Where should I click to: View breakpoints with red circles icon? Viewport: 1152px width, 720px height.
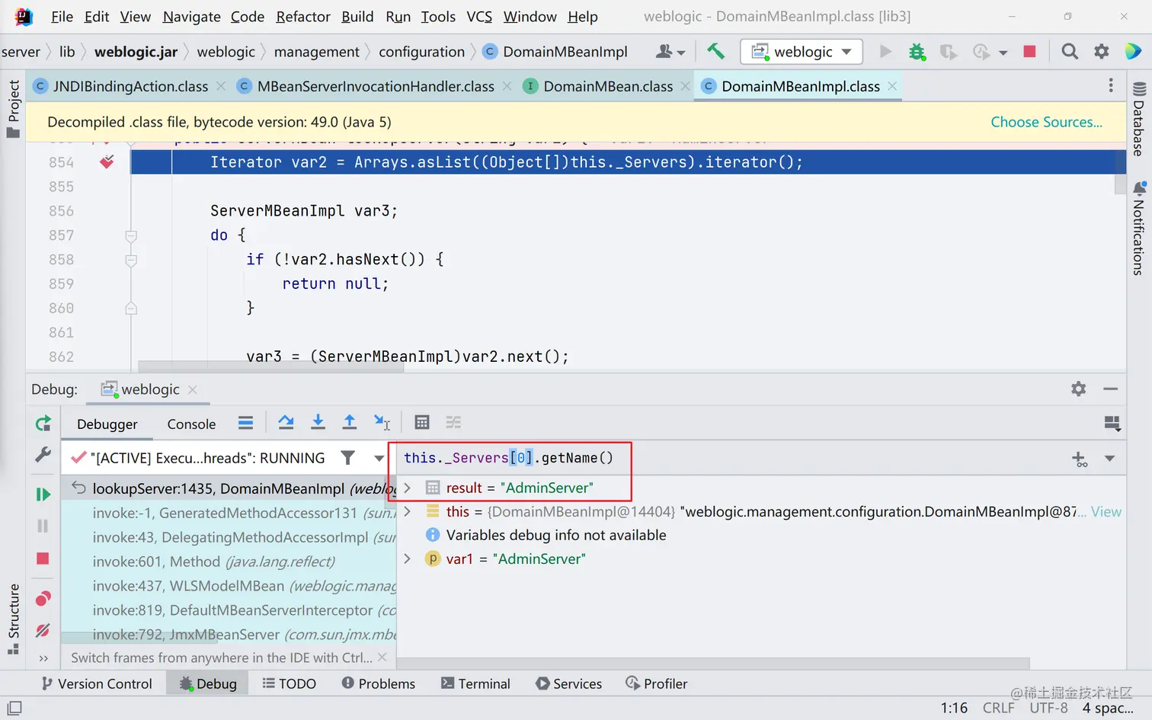[x=43, y=598]
